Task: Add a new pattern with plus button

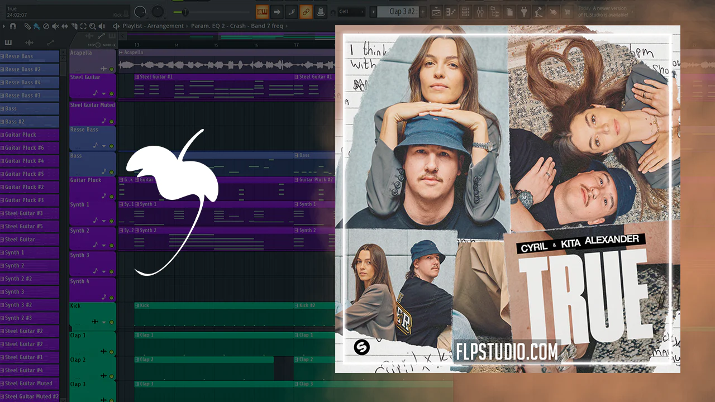Action: point(423,12)
